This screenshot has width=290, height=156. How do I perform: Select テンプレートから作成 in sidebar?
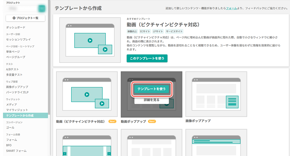(x=25, y=115)
